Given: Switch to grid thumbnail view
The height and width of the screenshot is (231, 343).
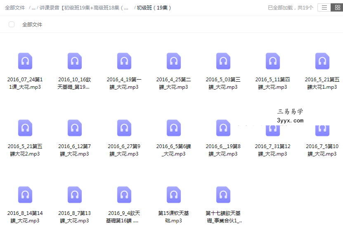Looking at the screenshot, I should (337, 8).
